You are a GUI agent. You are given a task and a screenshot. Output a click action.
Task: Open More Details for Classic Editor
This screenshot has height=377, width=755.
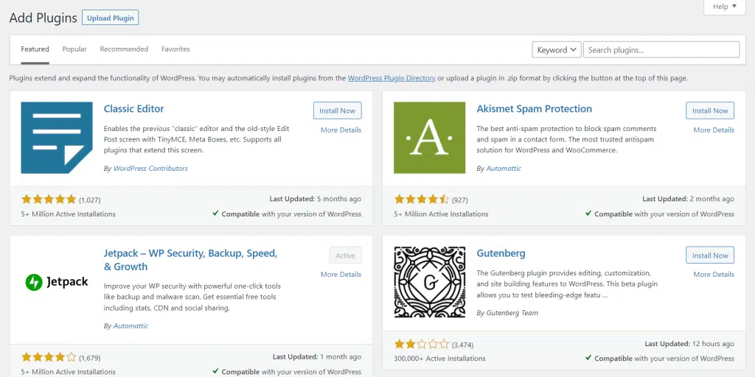pos(341,130)
